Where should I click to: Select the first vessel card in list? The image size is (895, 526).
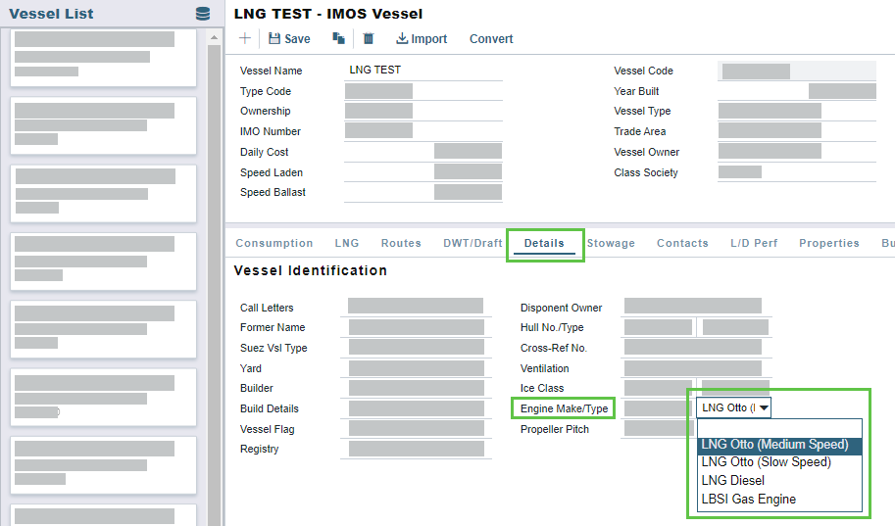point(103,58)
